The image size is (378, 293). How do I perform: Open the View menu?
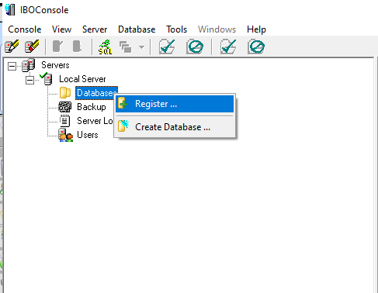pyautogui.click(x=61, y=29)
